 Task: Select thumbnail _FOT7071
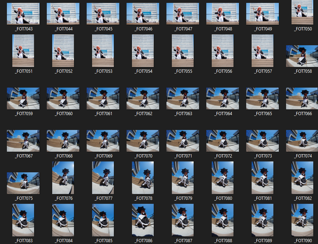click(183, 141)
